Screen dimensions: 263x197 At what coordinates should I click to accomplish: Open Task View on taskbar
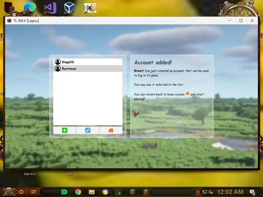click(x=34, y=192)
